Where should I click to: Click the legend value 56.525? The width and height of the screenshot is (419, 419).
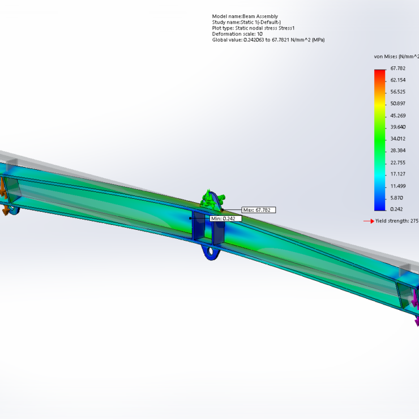tap(398, 92)
